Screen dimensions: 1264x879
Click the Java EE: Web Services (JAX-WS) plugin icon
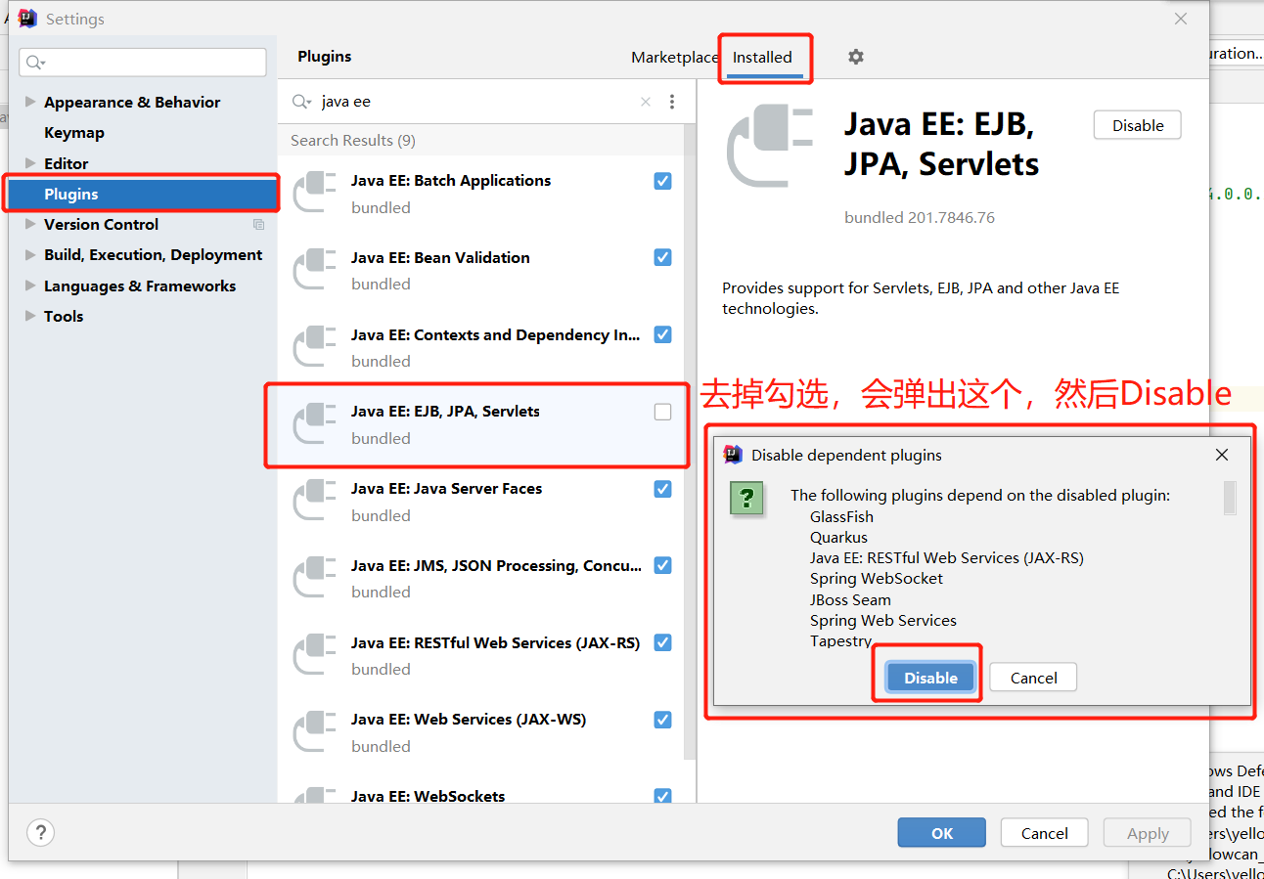coord(315,731)
